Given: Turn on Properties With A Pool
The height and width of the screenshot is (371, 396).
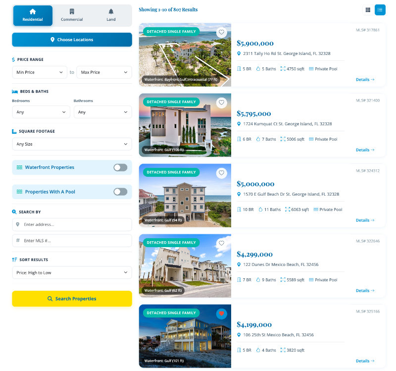Looking at the screenshot, I should (x=120, y=192).
